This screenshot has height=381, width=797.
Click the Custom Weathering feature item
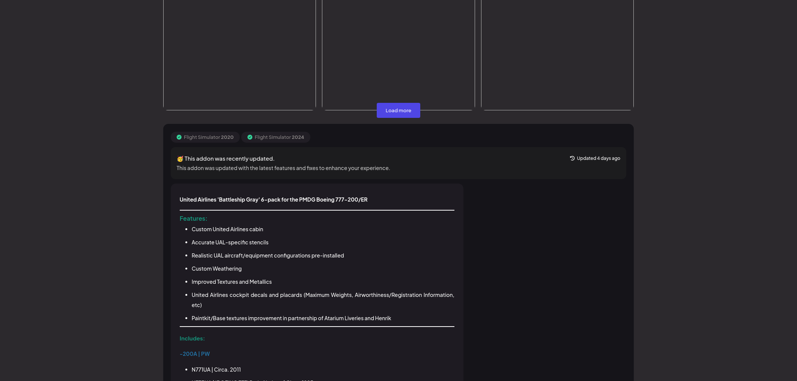click(217, 269)
